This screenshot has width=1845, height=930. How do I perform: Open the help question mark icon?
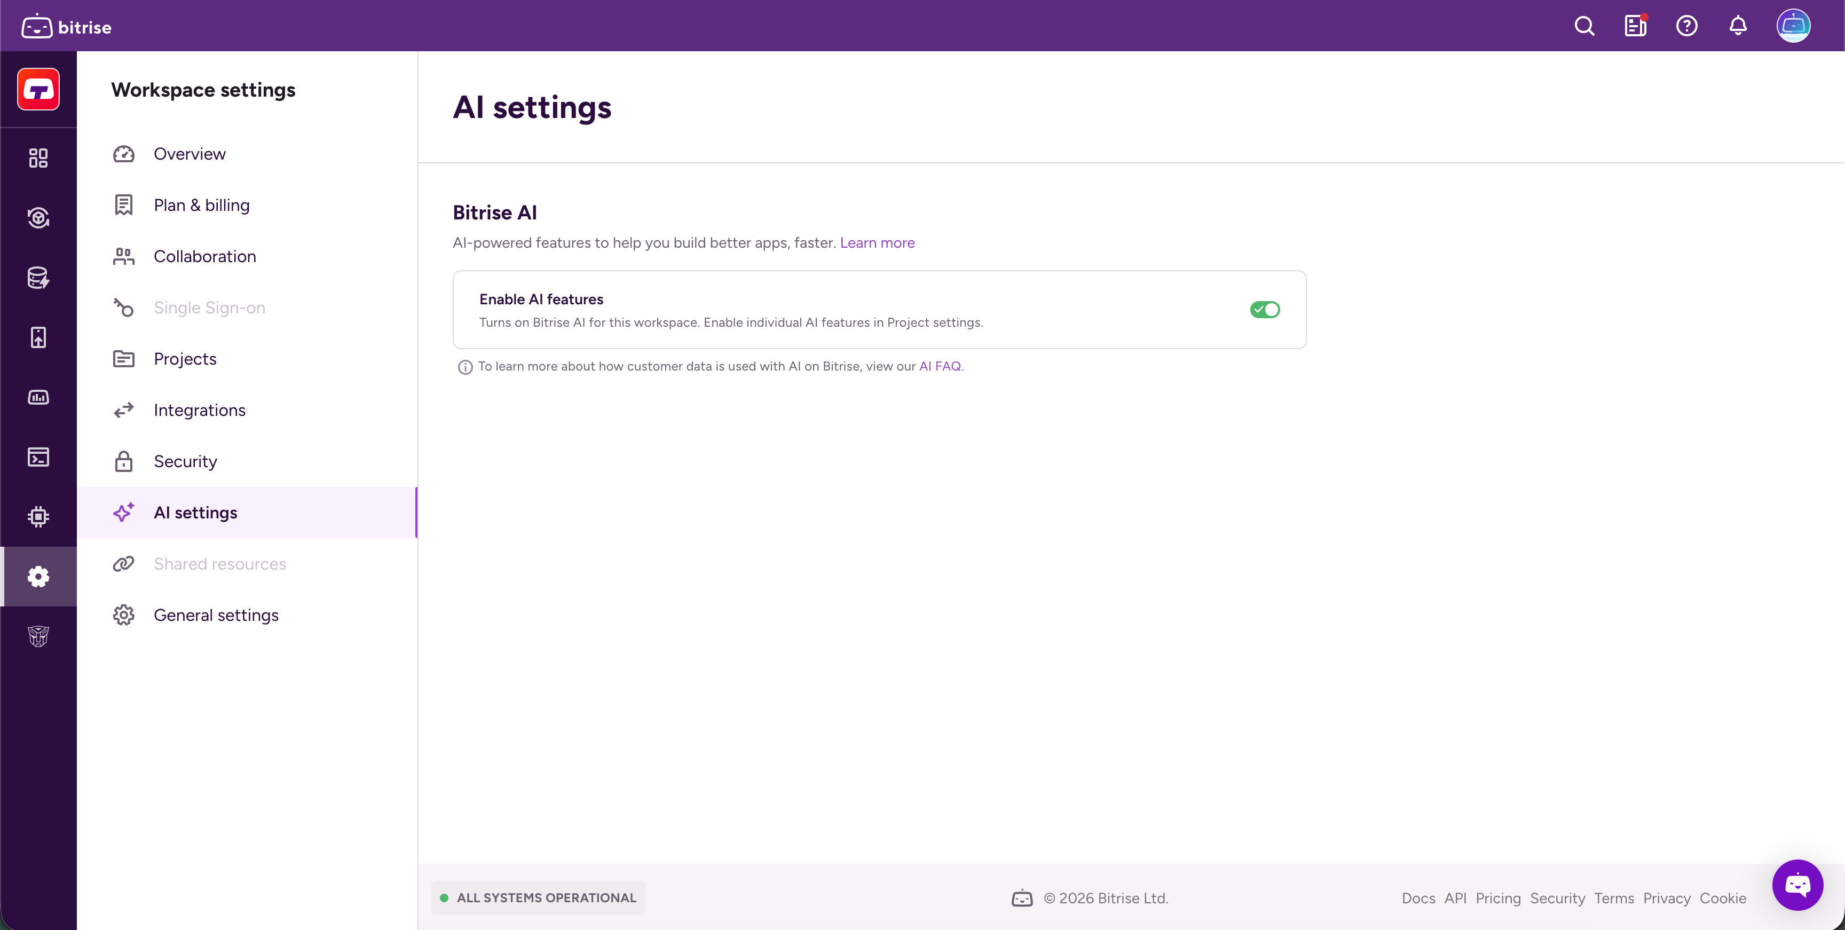(x=1687, y=27)
